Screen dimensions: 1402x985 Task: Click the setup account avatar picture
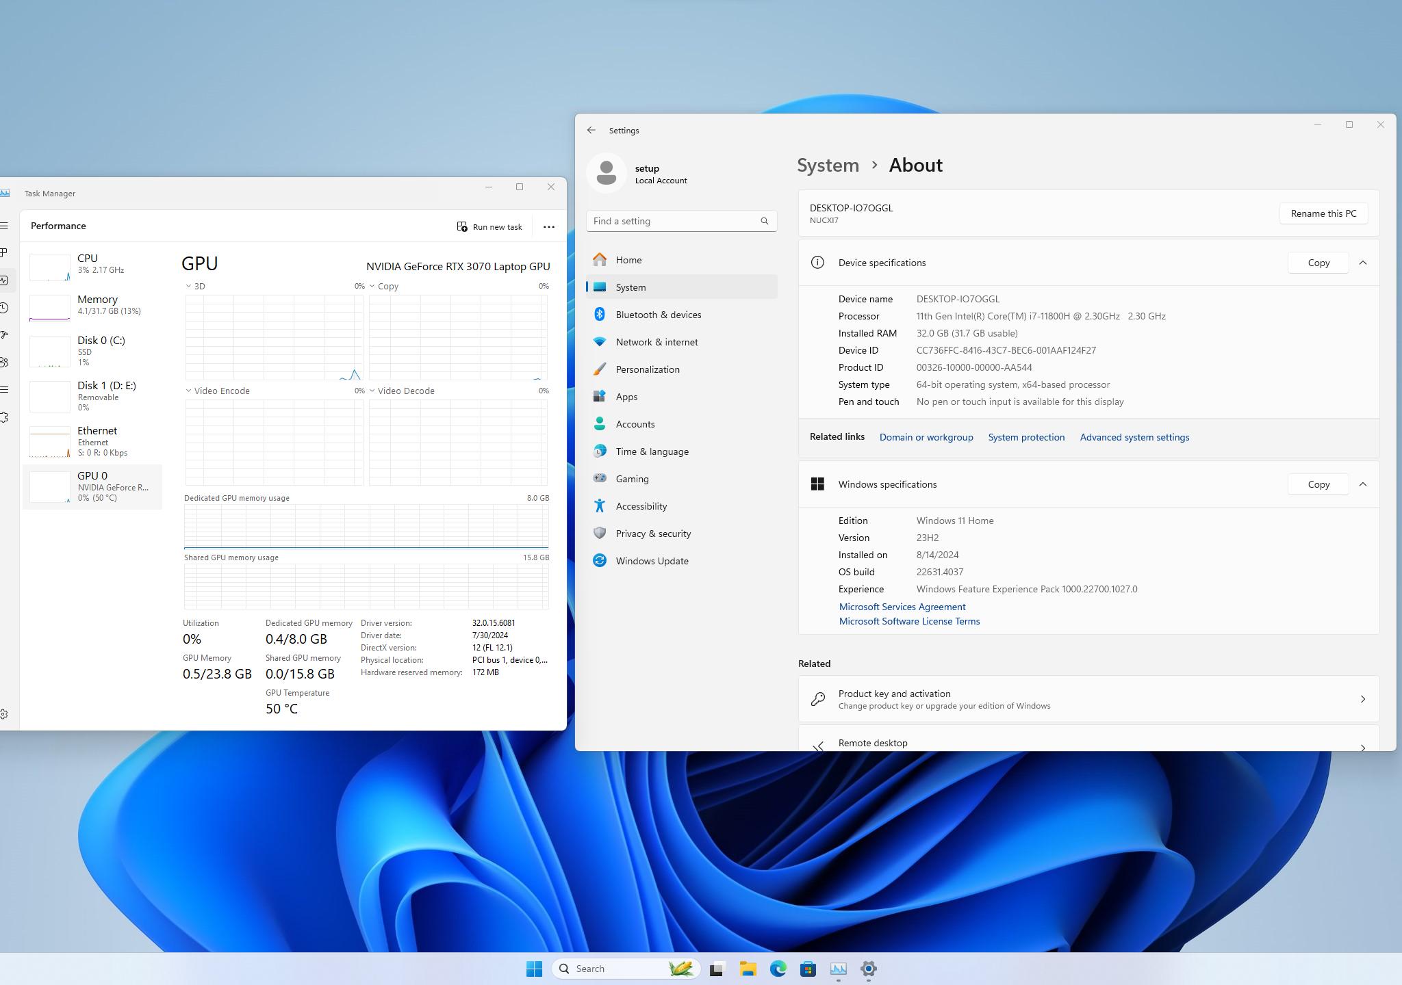click(606, 173)
